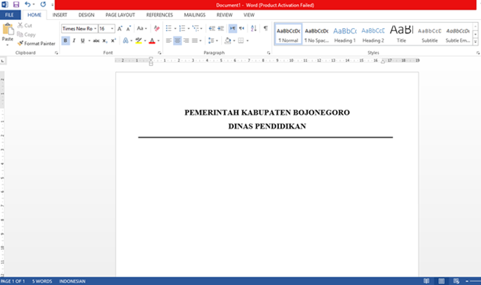This screenshot has height=285, width=481.
Task: Paste clipboard contents with the Paste icon
Action: 7,30
